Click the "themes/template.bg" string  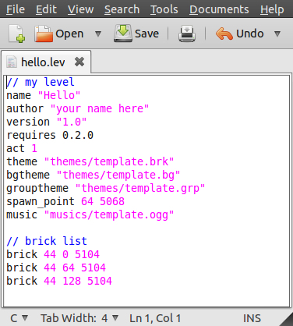click(118, 175)
